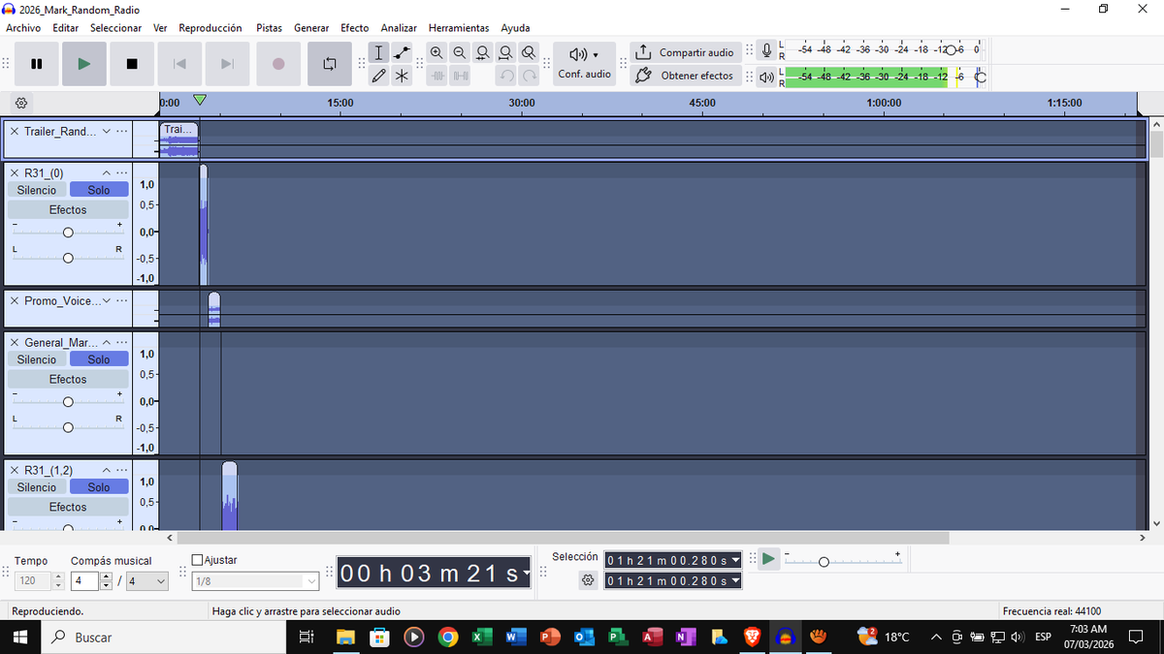Click Compartir audio button

(686, 52)
